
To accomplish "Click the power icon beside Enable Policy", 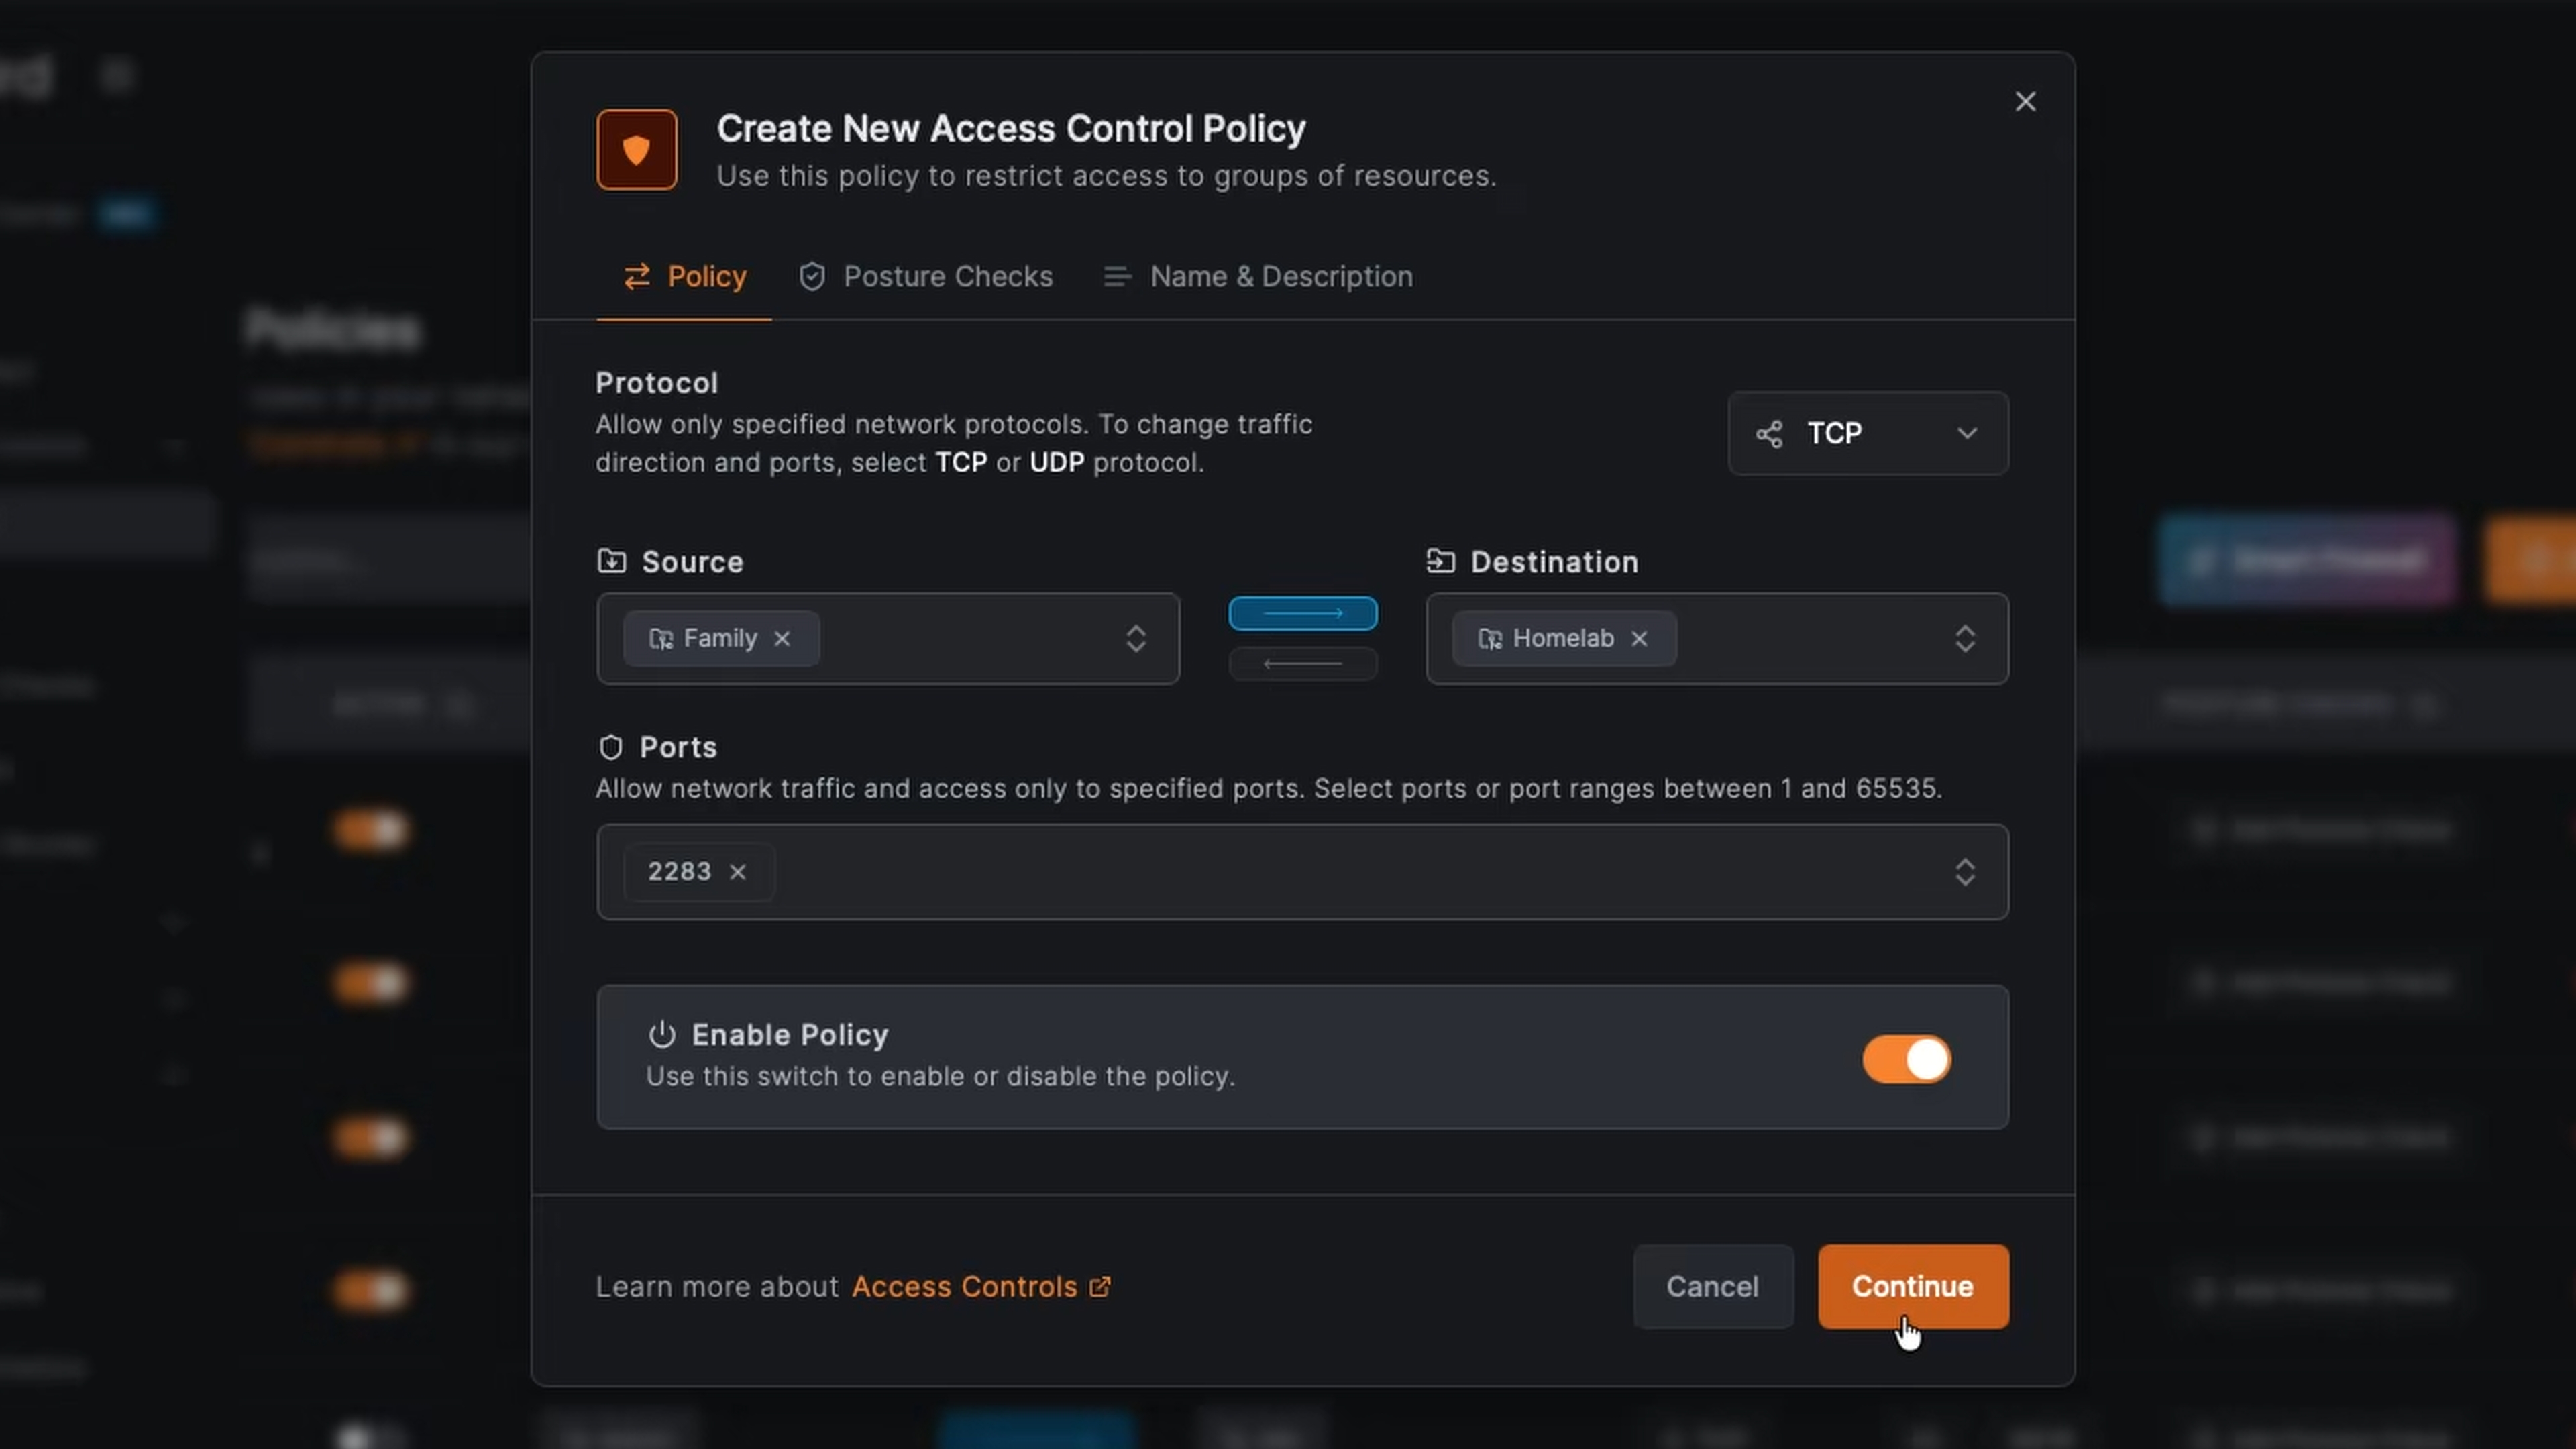I will pyautogui.click(x=662, y=1035).
